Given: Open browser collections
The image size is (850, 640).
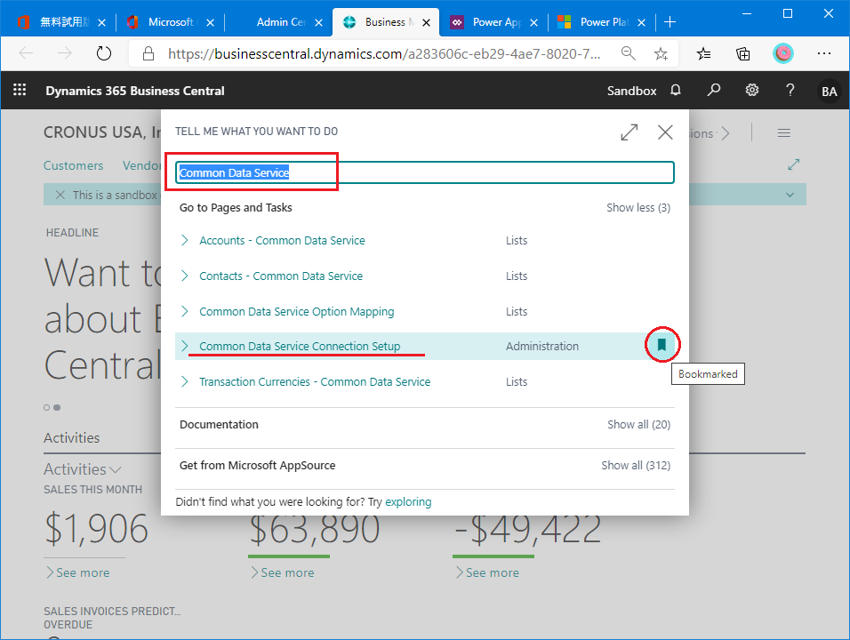Looking at the screenshot, I should click(x=742, y=53).
